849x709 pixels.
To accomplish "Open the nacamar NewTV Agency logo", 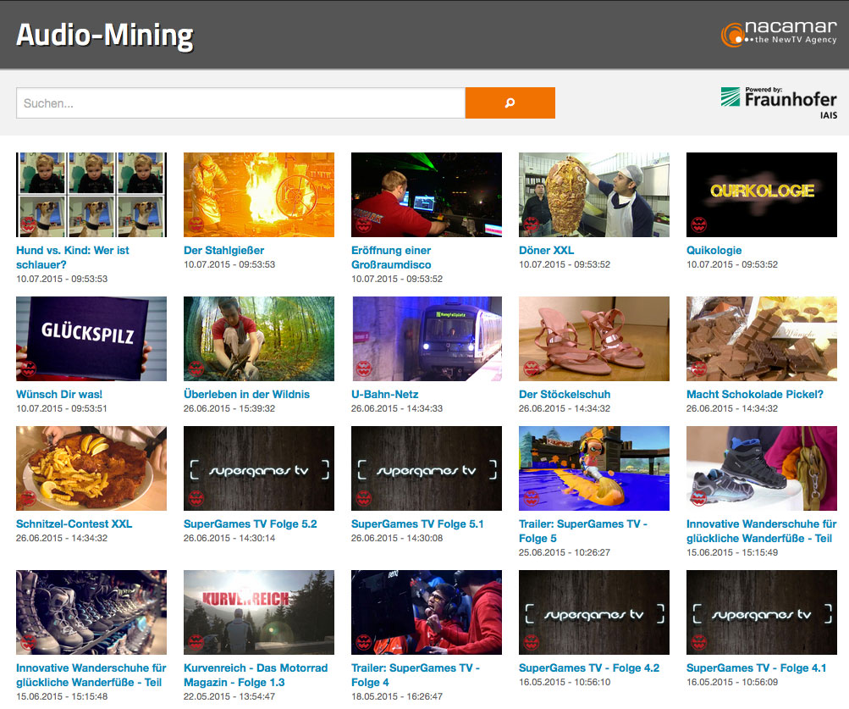I will click(779, 34).
